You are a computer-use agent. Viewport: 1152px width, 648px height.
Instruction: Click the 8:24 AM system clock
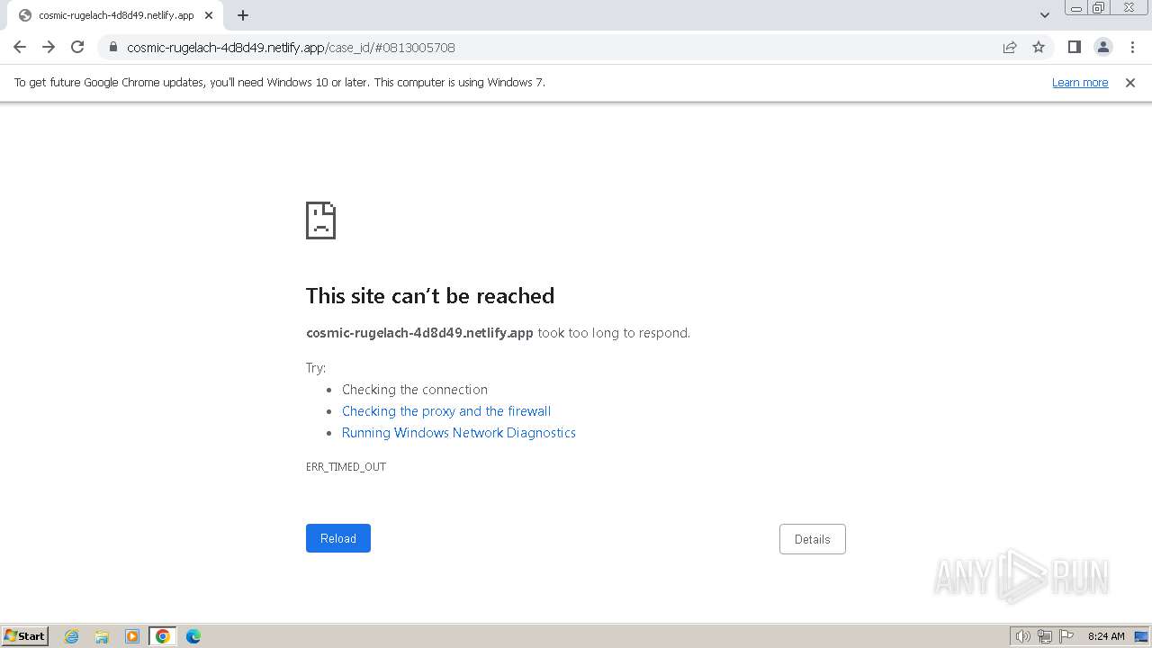1106,636
